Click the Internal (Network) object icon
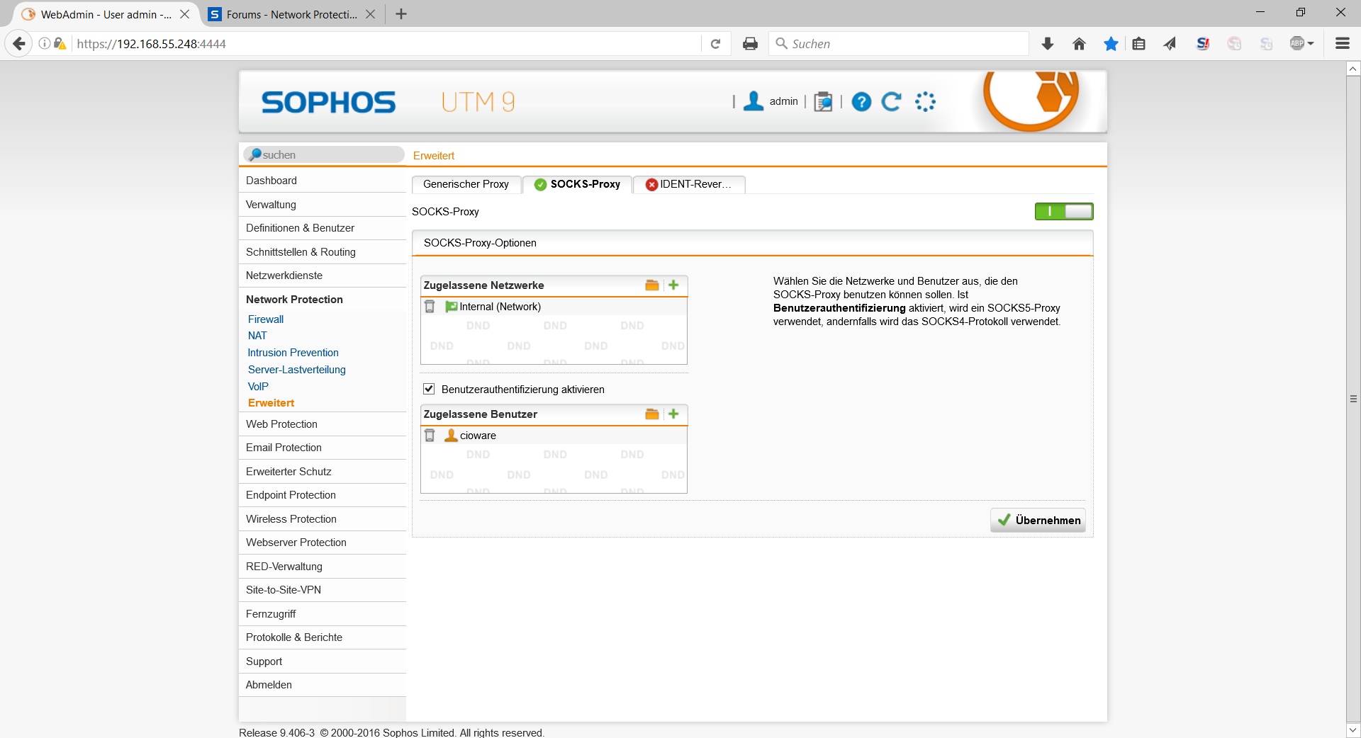 (451, 307)
